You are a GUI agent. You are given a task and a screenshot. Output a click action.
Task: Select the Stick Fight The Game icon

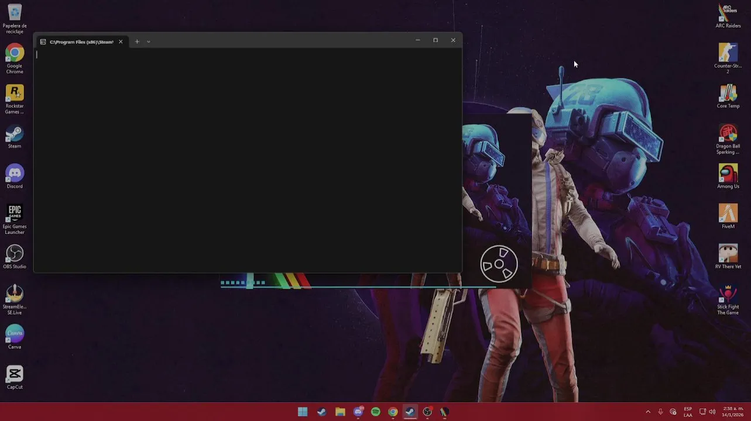(x=728, y=301)
